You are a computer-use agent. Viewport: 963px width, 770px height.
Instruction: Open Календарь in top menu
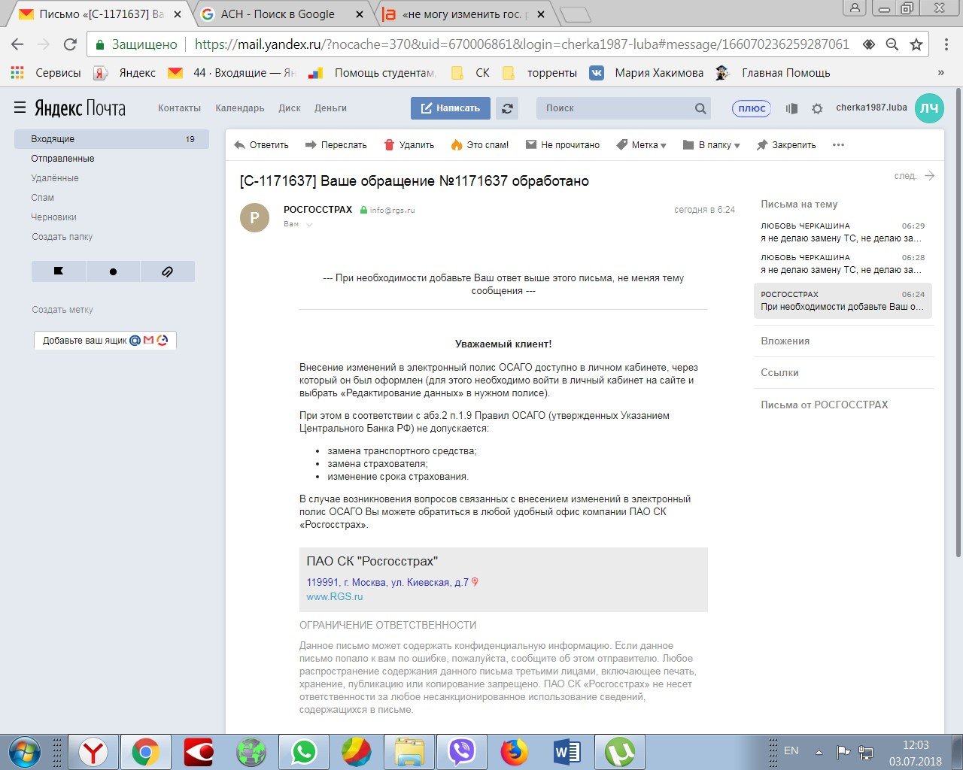click(x=240, y=108)
